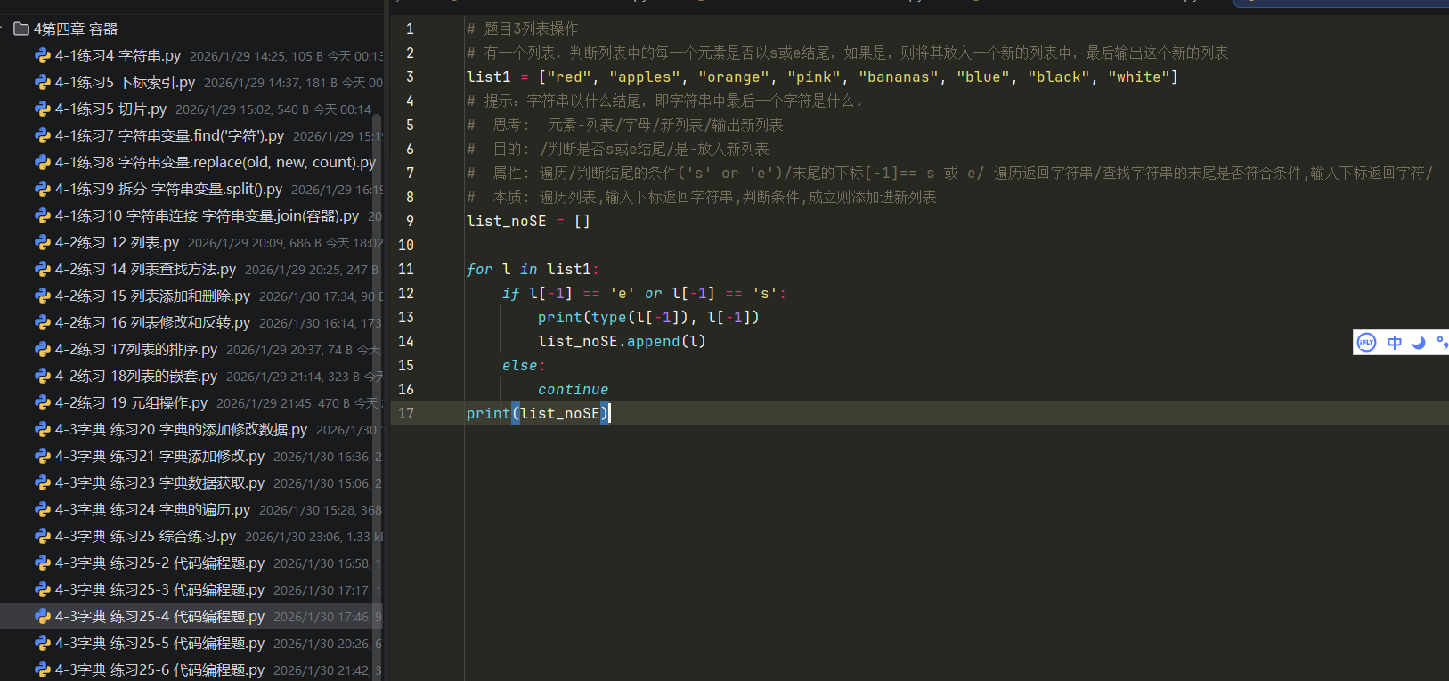Image resolution: width=1449 pixels, height=681 pixels.
Task: Click line number 12 in the gutter
Action: tap(406, 293)
